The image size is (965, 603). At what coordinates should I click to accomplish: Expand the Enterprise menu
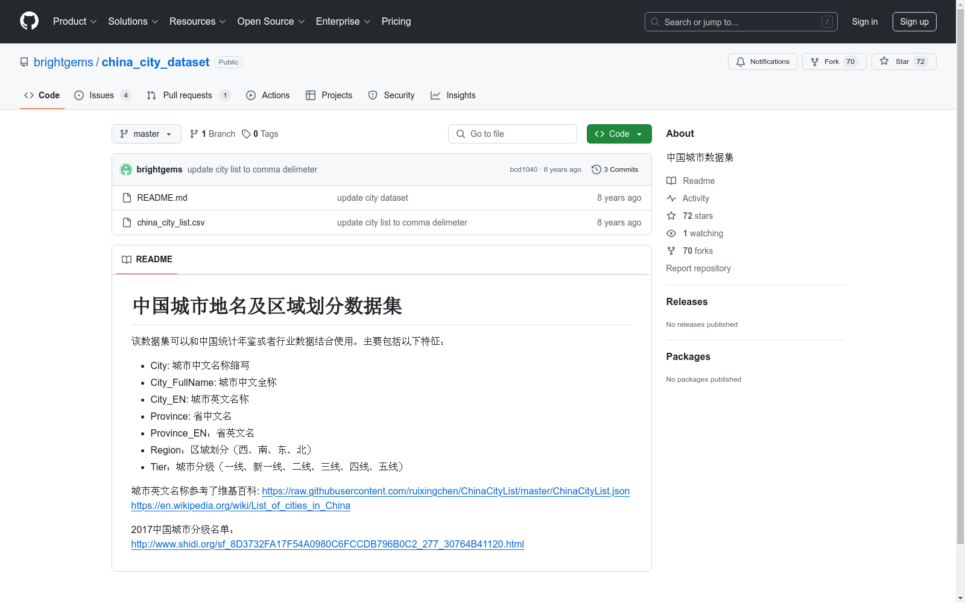coord(343,21)
